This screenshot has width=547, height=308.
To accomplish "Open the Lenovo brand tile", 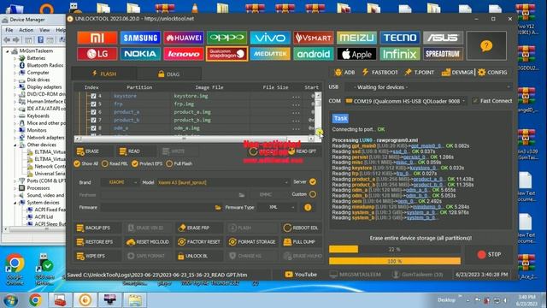I will 184,54.
